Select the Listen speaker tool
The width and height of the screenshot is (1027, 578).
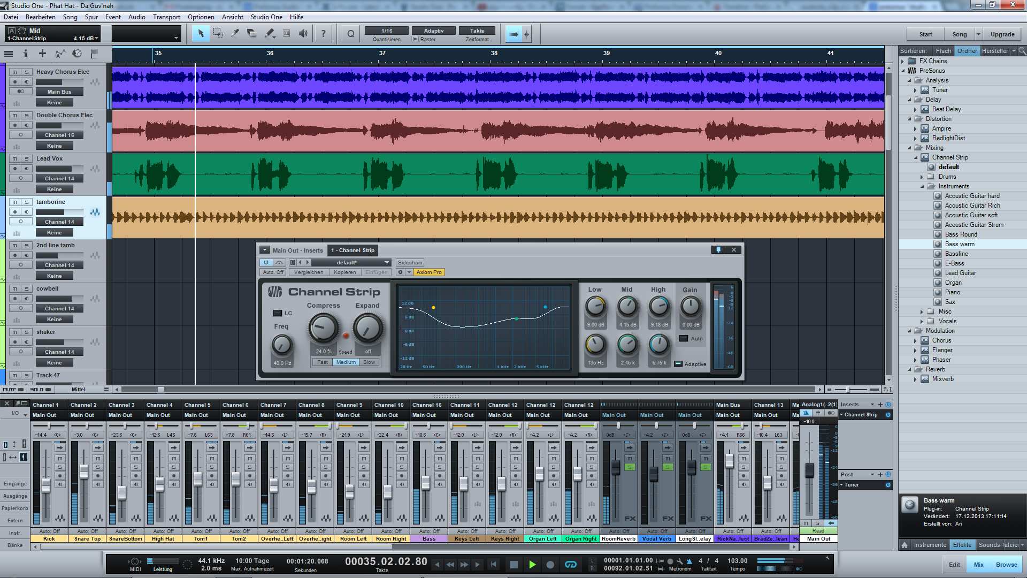[303, 33]
